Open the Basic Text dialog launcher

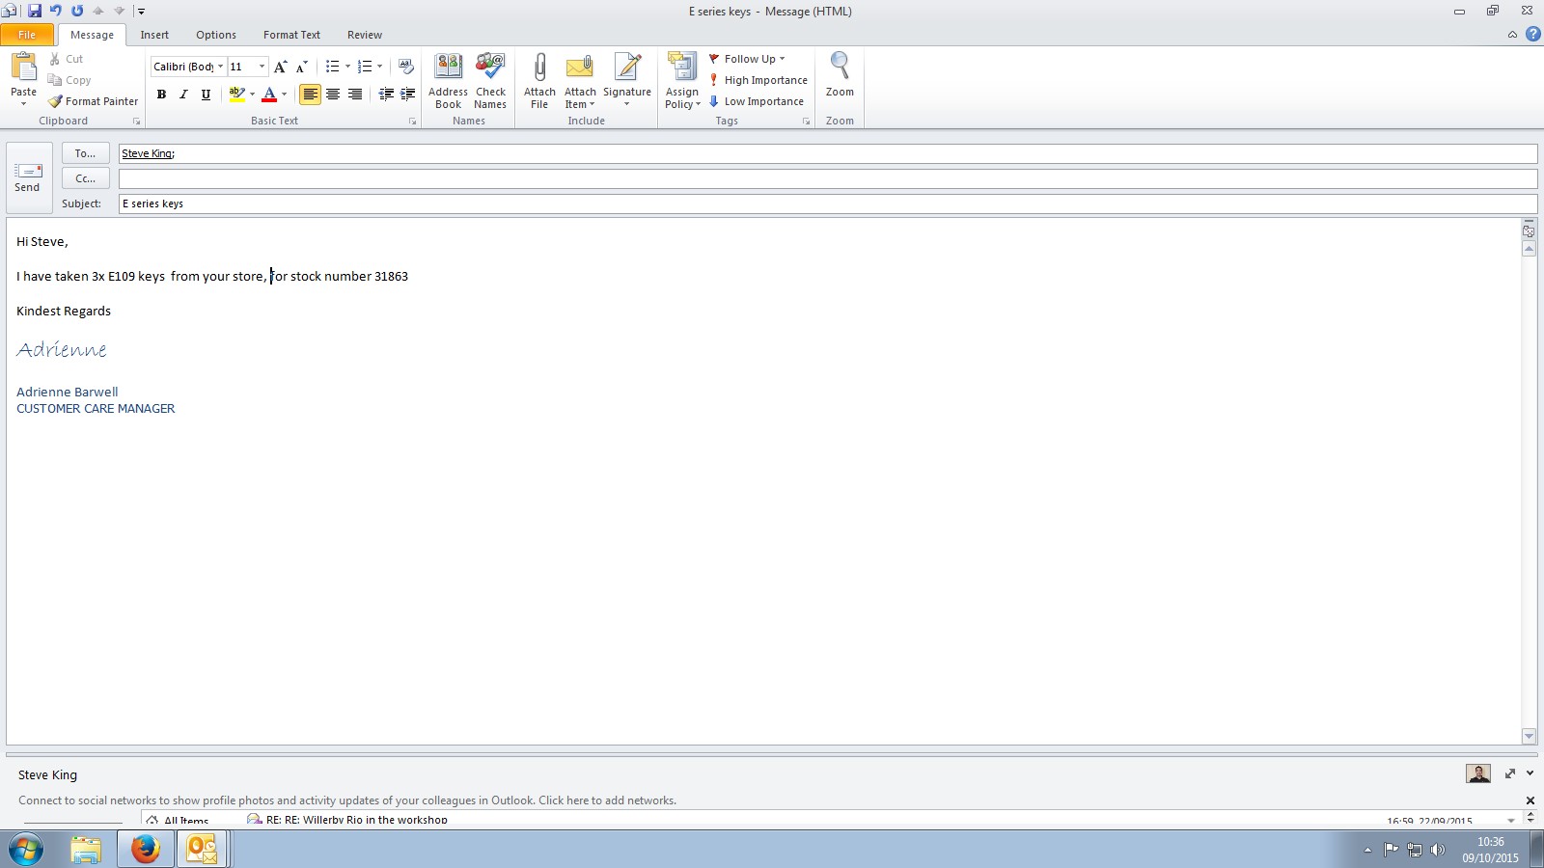click(x=412, y=122)
